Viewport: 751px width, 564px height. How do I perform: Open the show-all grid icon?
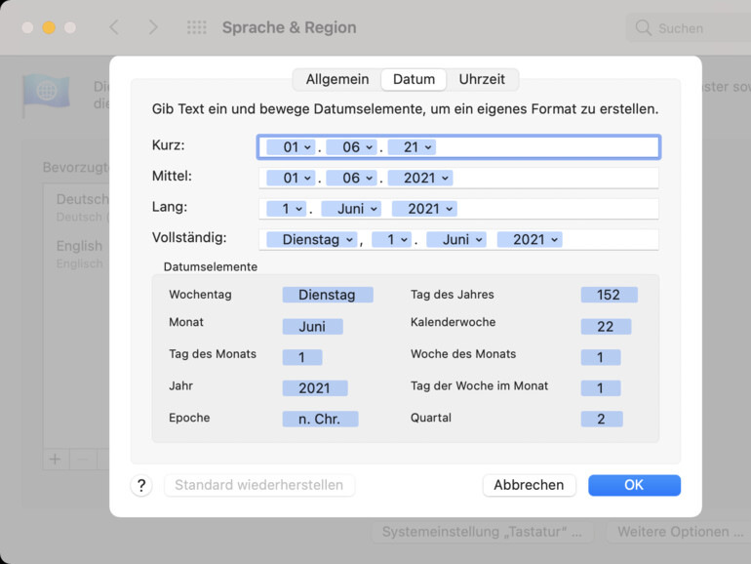(196, 27)
